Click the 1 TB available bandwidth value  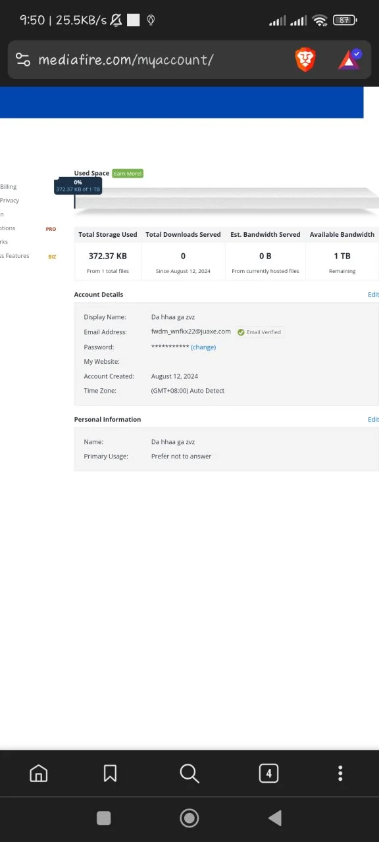pos(341,256)
